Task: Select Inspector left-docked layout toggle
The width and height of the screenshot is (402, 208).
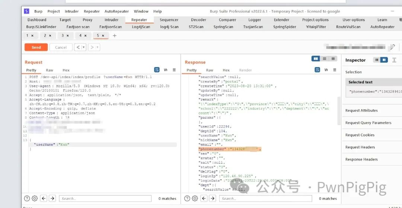Action: click(377, 60)
